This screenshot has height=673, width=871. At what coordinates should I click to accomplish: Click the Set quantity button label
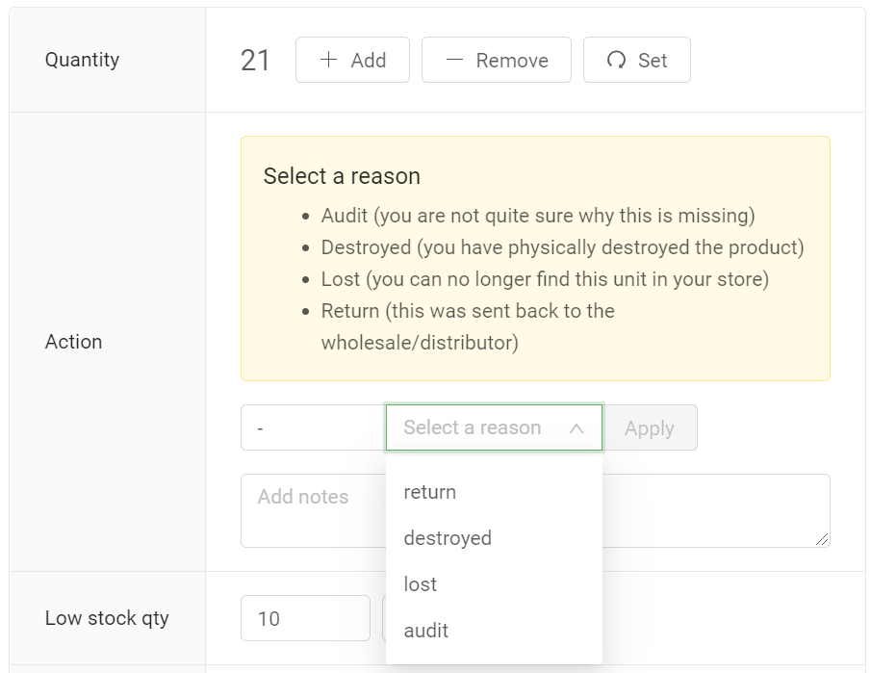click(x=653, y=61)
